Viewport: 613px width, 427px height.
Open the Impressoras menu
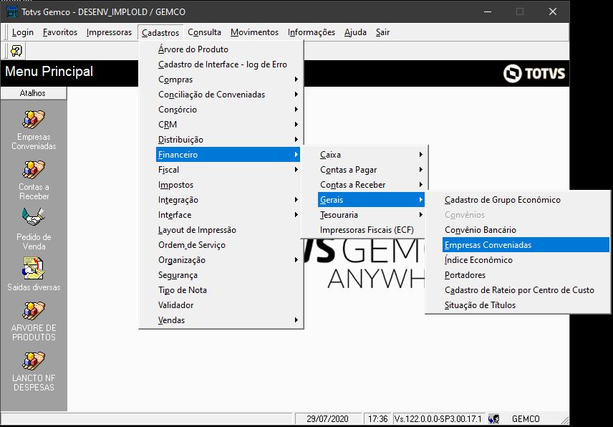[x=109, y=32]
